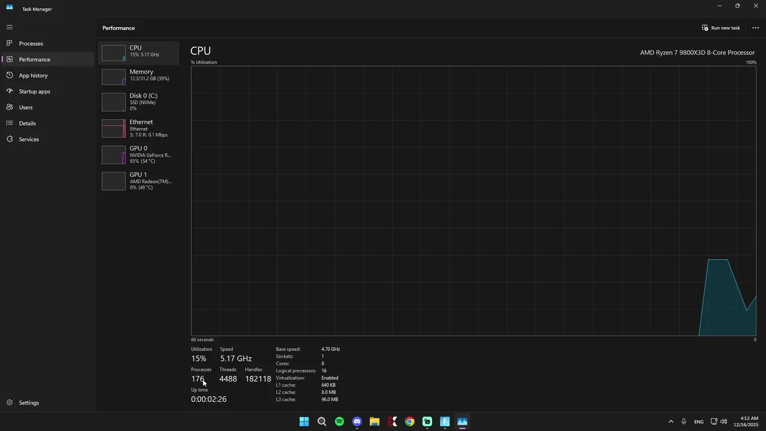
Task: Select the GPU 1 mini graph
Action: (114, 181)
